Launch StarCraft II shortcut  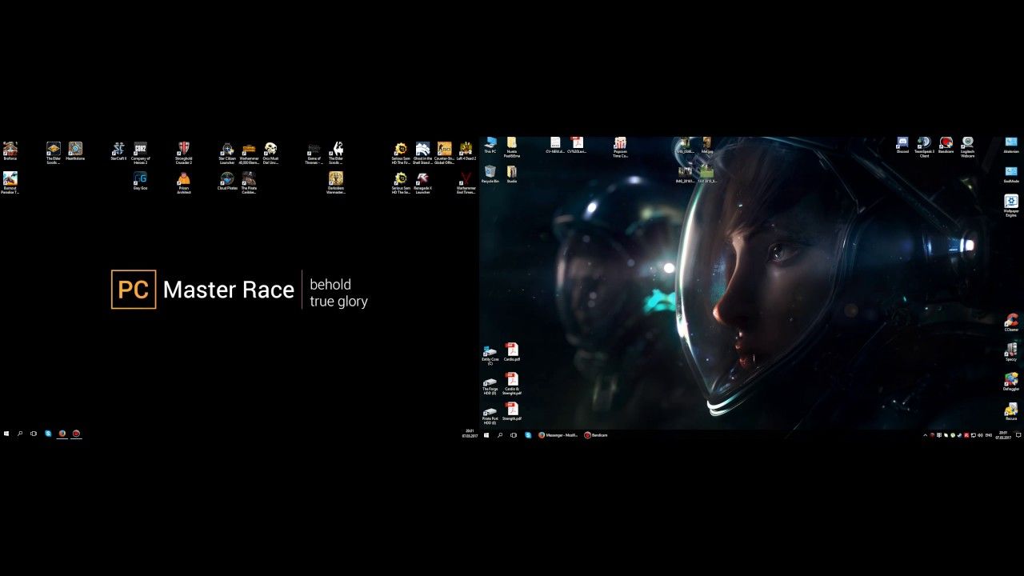118,151
